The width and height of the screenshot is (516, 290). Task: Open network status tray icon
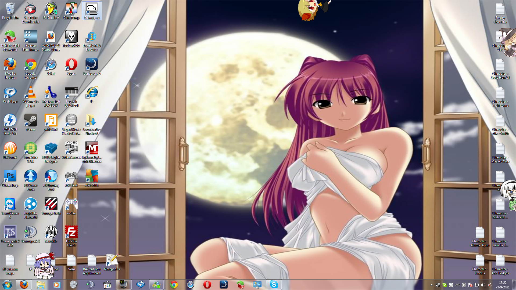tap(476, 285)
